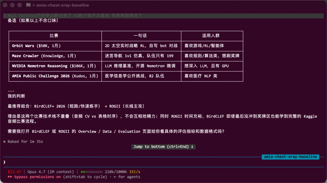Click the Maze Crawler table cell

click(x=55, y=56)
